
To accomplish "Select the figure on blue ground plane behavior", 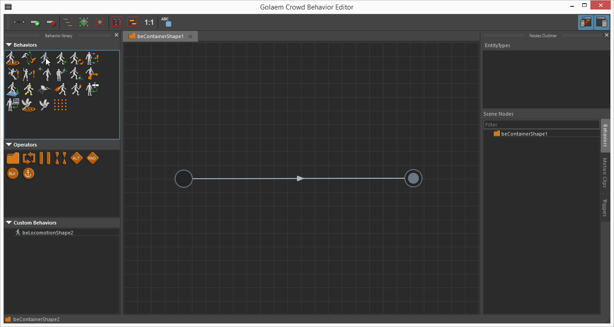I will 12,89.
